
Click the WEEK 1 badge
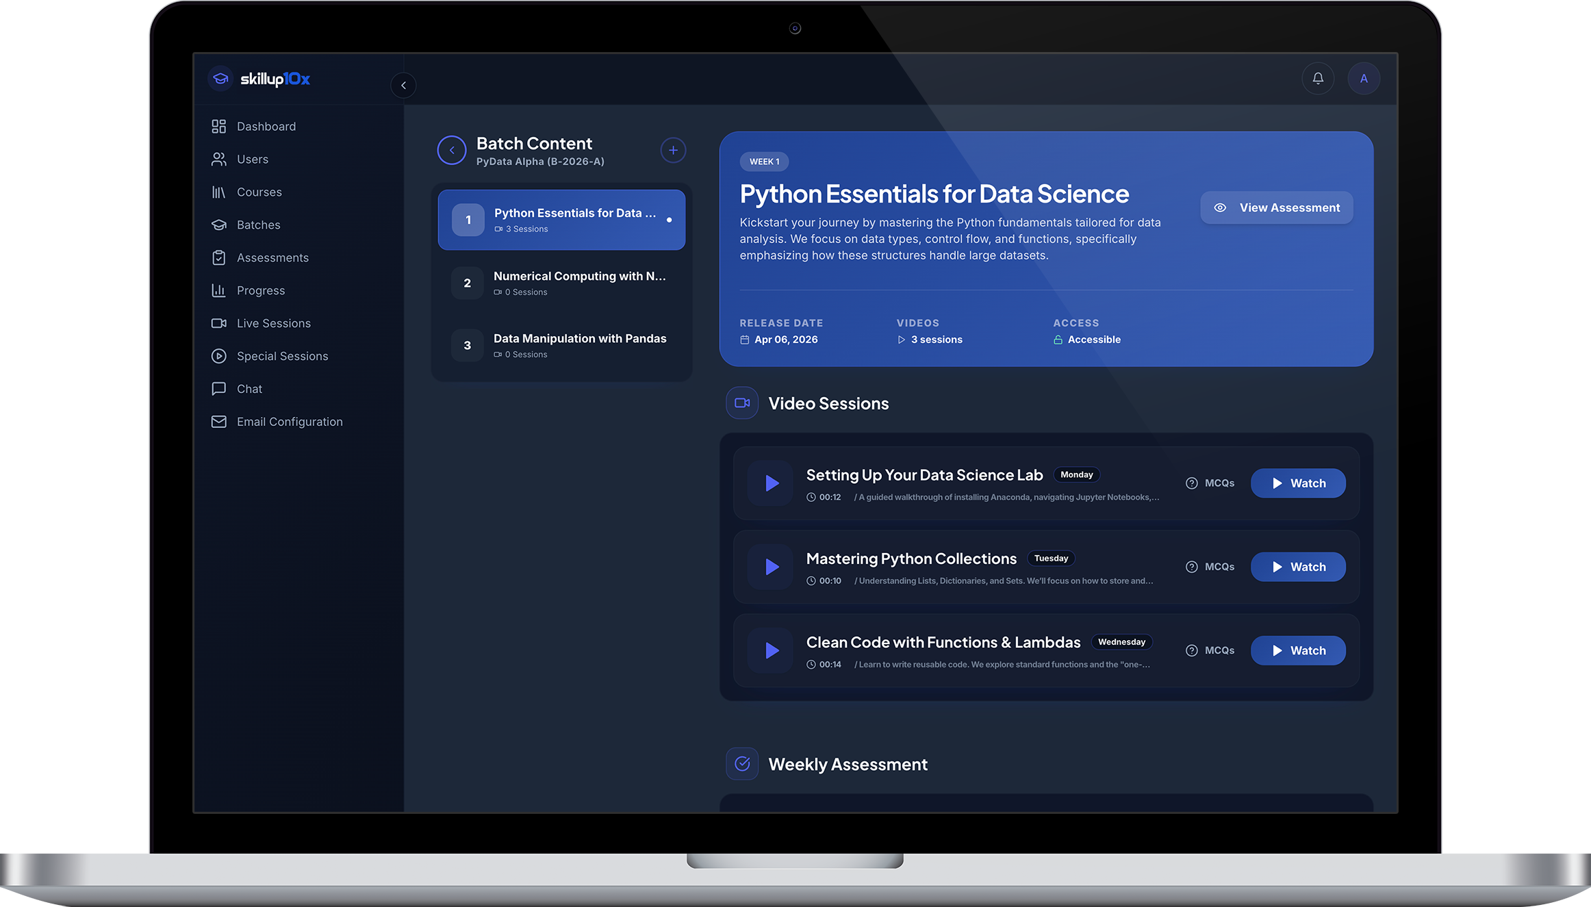point(764,162)
